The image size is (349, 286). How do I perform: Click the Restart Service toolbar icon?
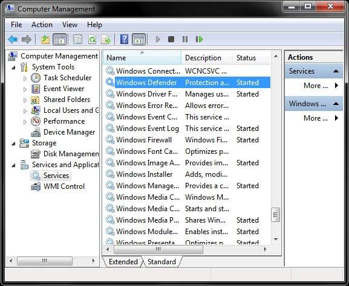[199, 40]
